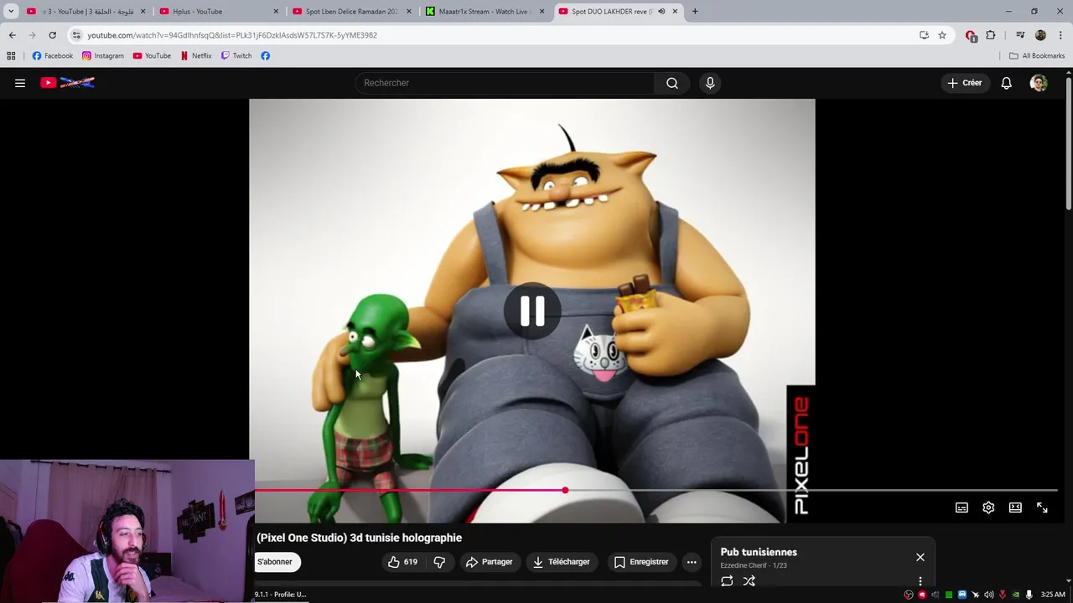This screenshot has height=603, width=1073.
Task: Click the address bar URL
Action: (x=232, y=35)
